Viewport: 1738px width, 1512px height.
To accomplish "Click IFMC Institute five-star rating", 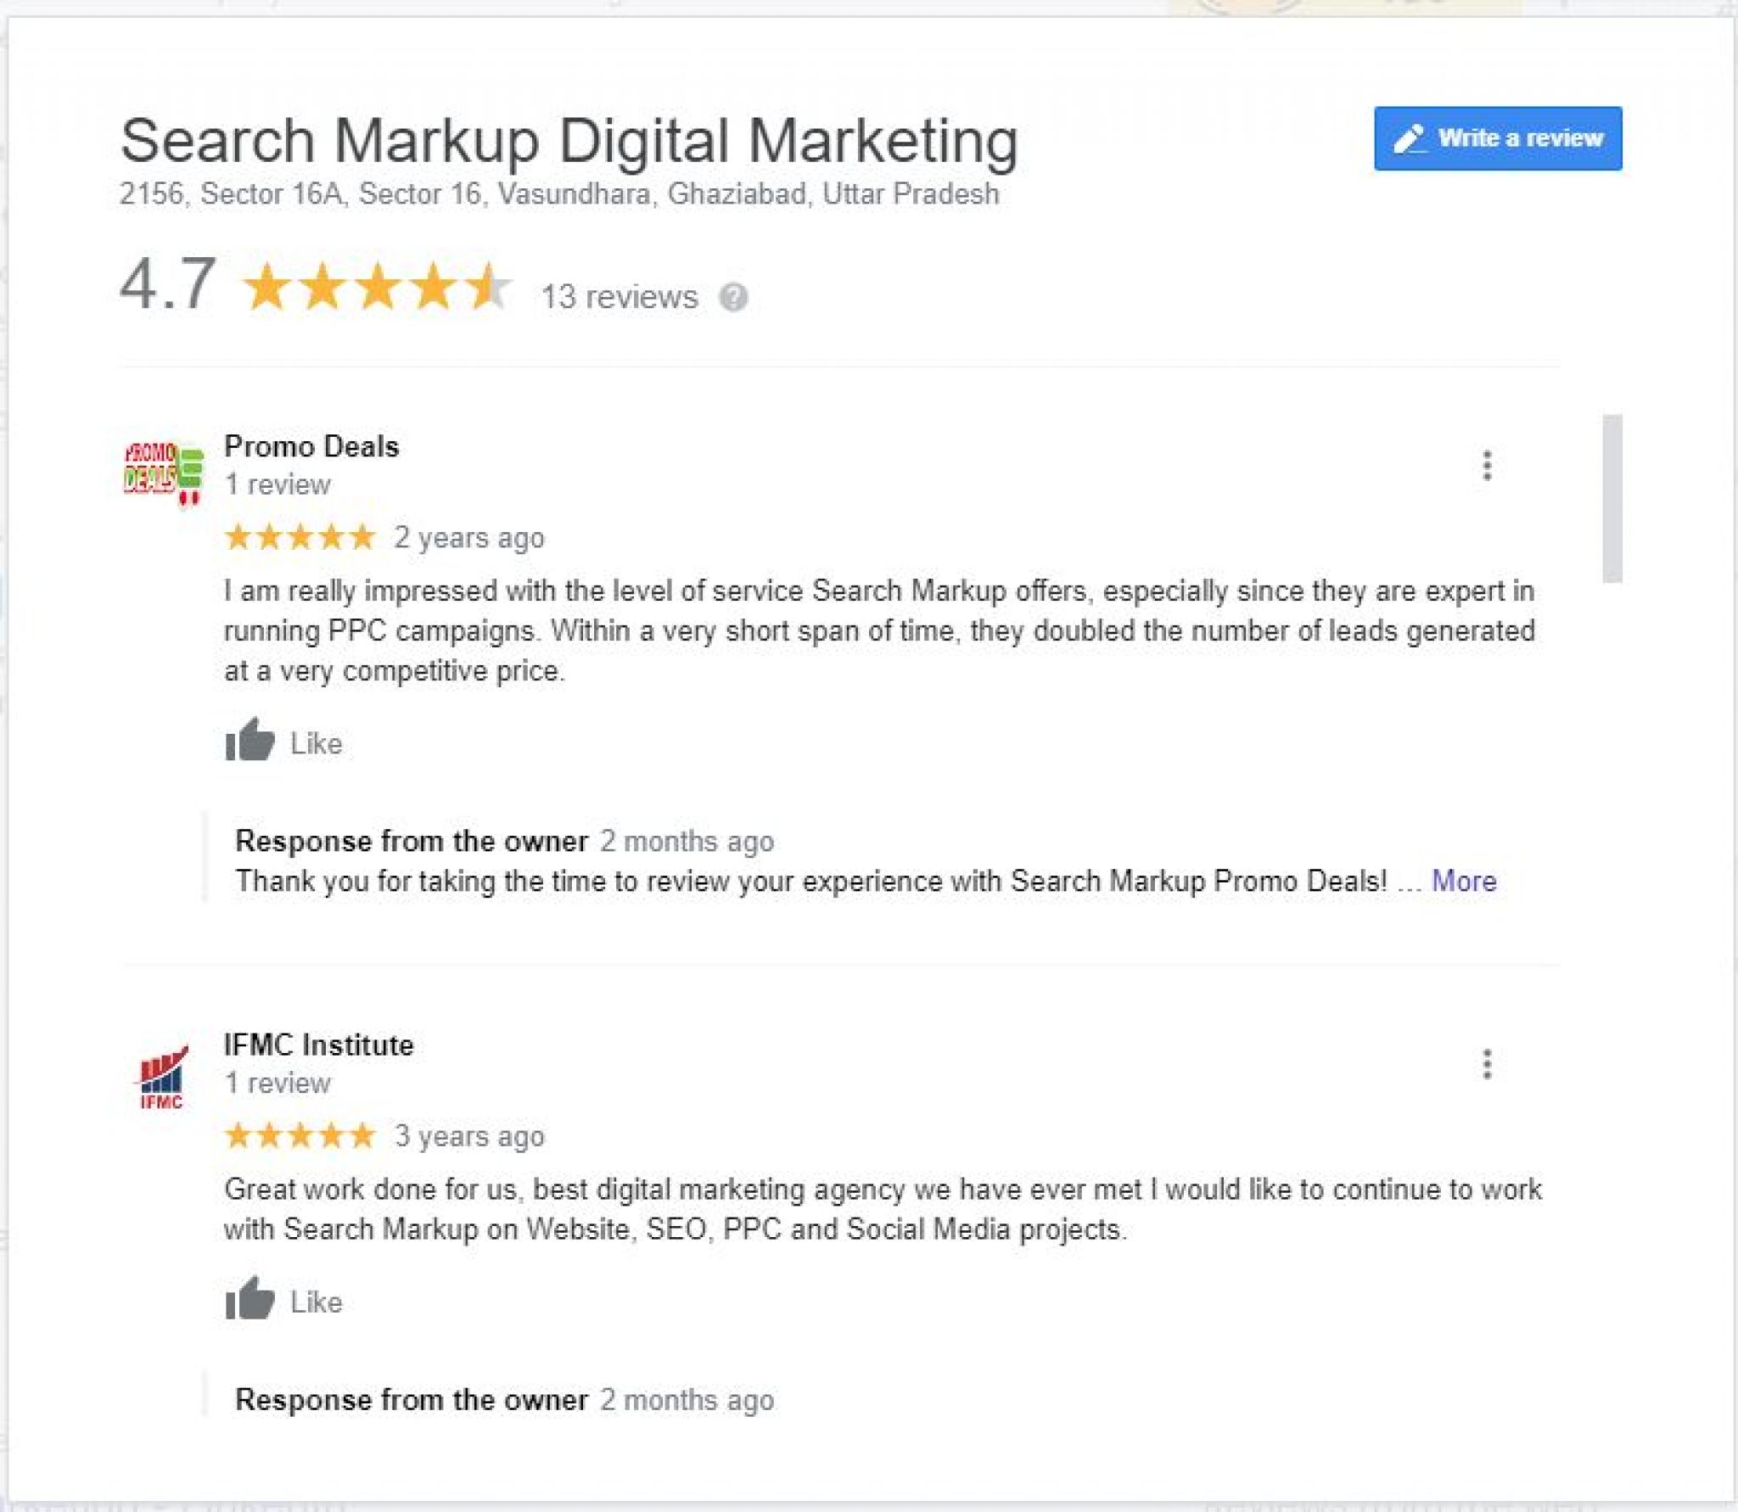I will click(x=300, y=1135).
